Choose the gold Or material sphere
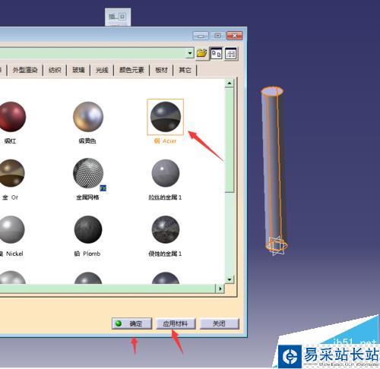 [x=11, y=173]
